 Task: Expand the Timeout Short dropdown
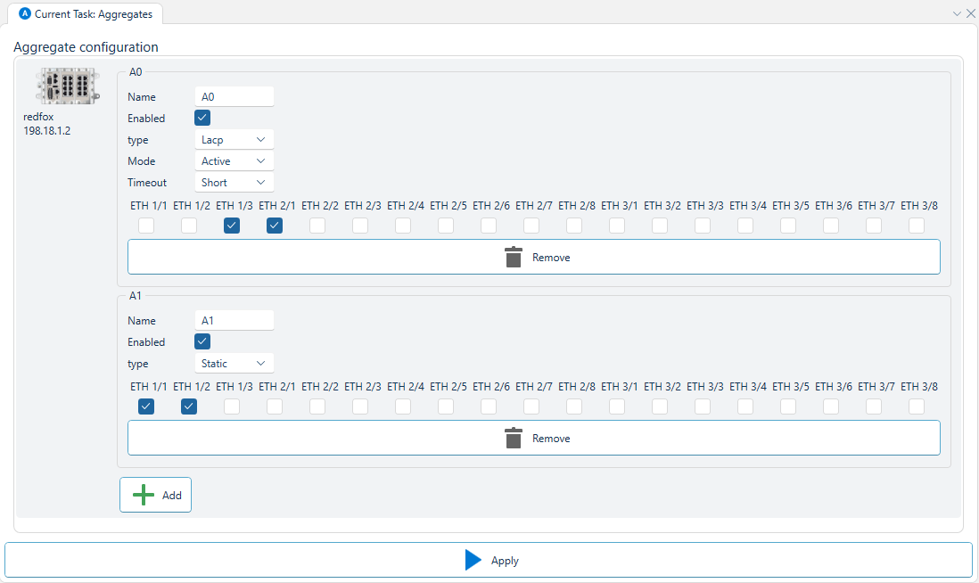(x=234, y=183)
